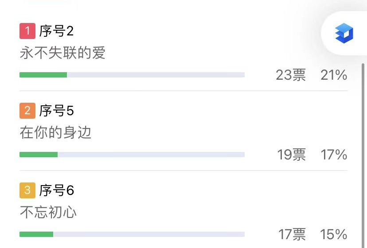367x248 pixels.
Task: Select the 序号5 entry label
Action: pyautogui.click(x=56, y=111)
